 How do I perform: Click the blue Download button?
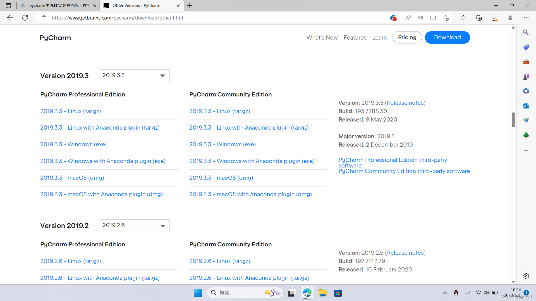(447, 37)
